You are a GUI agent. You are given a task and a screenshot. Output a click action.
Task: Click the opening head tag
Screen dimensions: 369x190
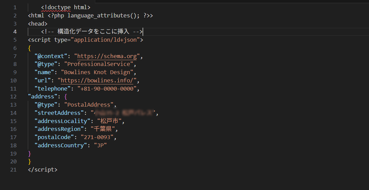[38, 24]
